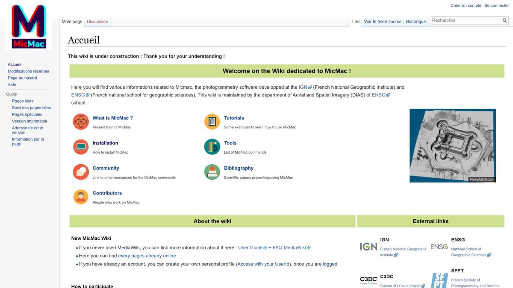The image size is (513, 288).
Task: Open the Tools page link
Action: pos(230,143)
